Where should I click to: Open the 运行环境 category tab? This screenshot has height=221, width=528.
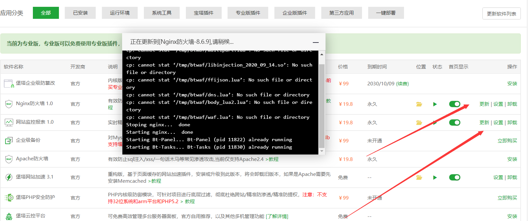(x=120, y=13)
